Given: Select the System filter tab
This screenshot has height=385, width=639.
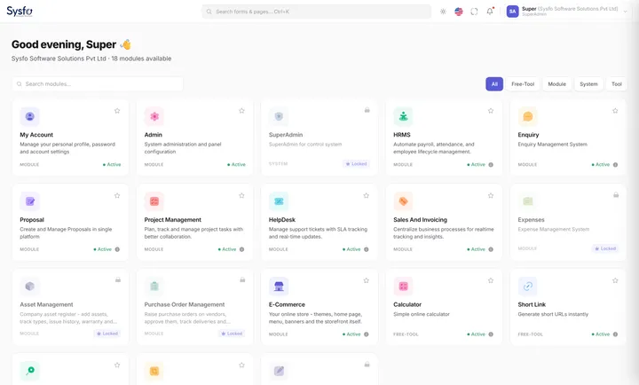Looking at the screenshot, I should 588,84.
